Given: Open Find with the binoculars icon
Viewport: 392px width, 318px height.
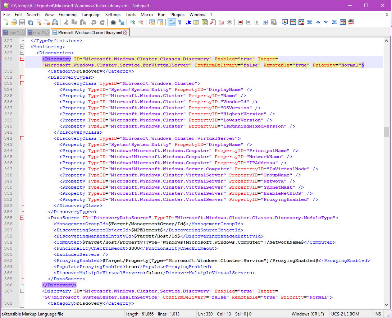Looking at the screenshot, I should 113,22.
